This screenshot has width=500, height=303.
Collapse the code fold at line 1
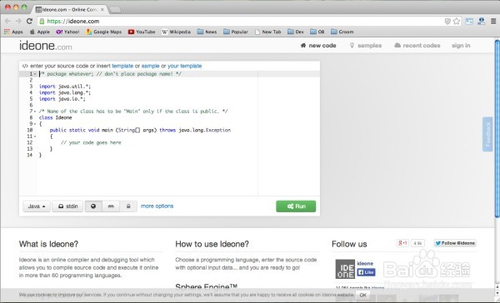[35, 74]
